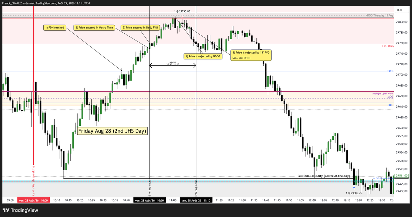The image size is (412, 217).
Task: Select the black 10:50 date label on time axis
Action: [x=150, y=200]
